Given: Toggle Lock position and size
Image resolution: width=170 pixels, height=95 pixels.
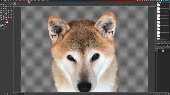Looking at the screenshot, I should click(x=161, y=49).
